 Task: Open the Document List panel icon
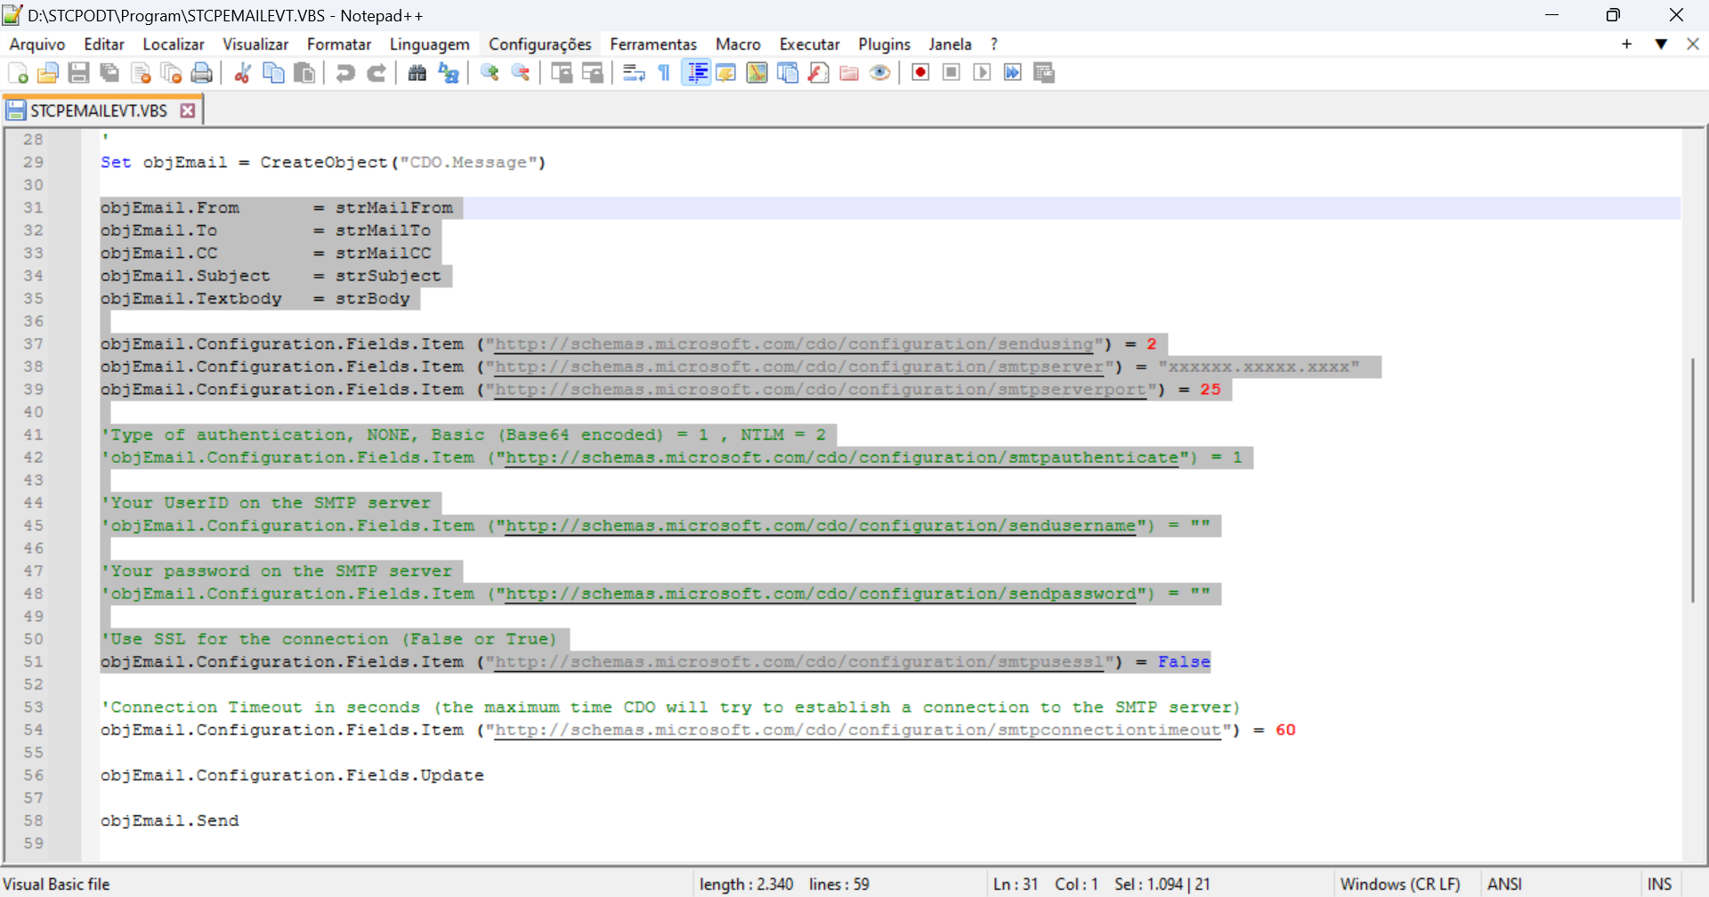point(788,73)
